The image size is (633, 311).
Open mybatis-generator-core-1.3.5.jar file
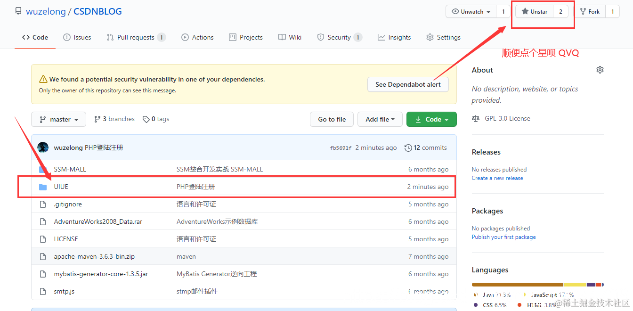click(x=101, y=274)
